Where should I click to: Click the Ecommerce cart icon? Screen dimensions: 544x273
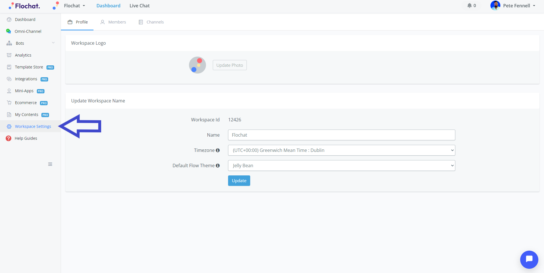9,103
